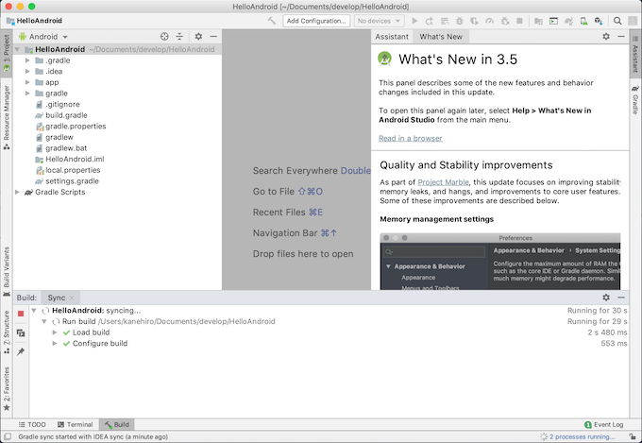Toggle the Assistant right side panel
Viewport: 642px width, 443px height.
635,55
